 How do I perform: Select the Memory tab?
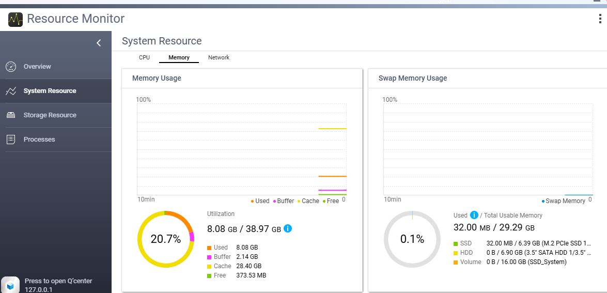pos(179,57)
